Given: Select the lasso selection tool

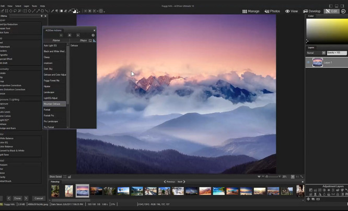Looking at the screenshot, I should click(15, 11).
